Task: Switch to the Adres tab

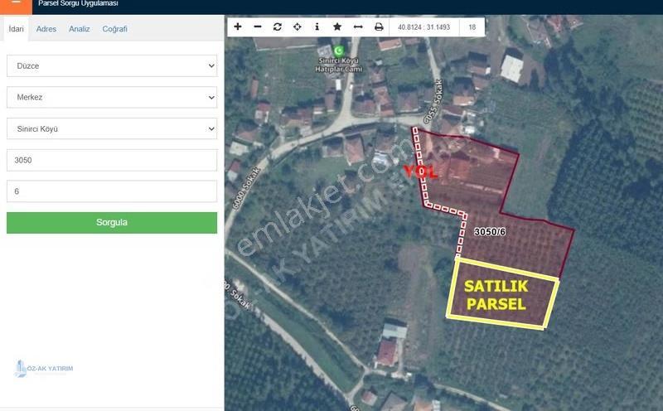Action: coord(46,29)
